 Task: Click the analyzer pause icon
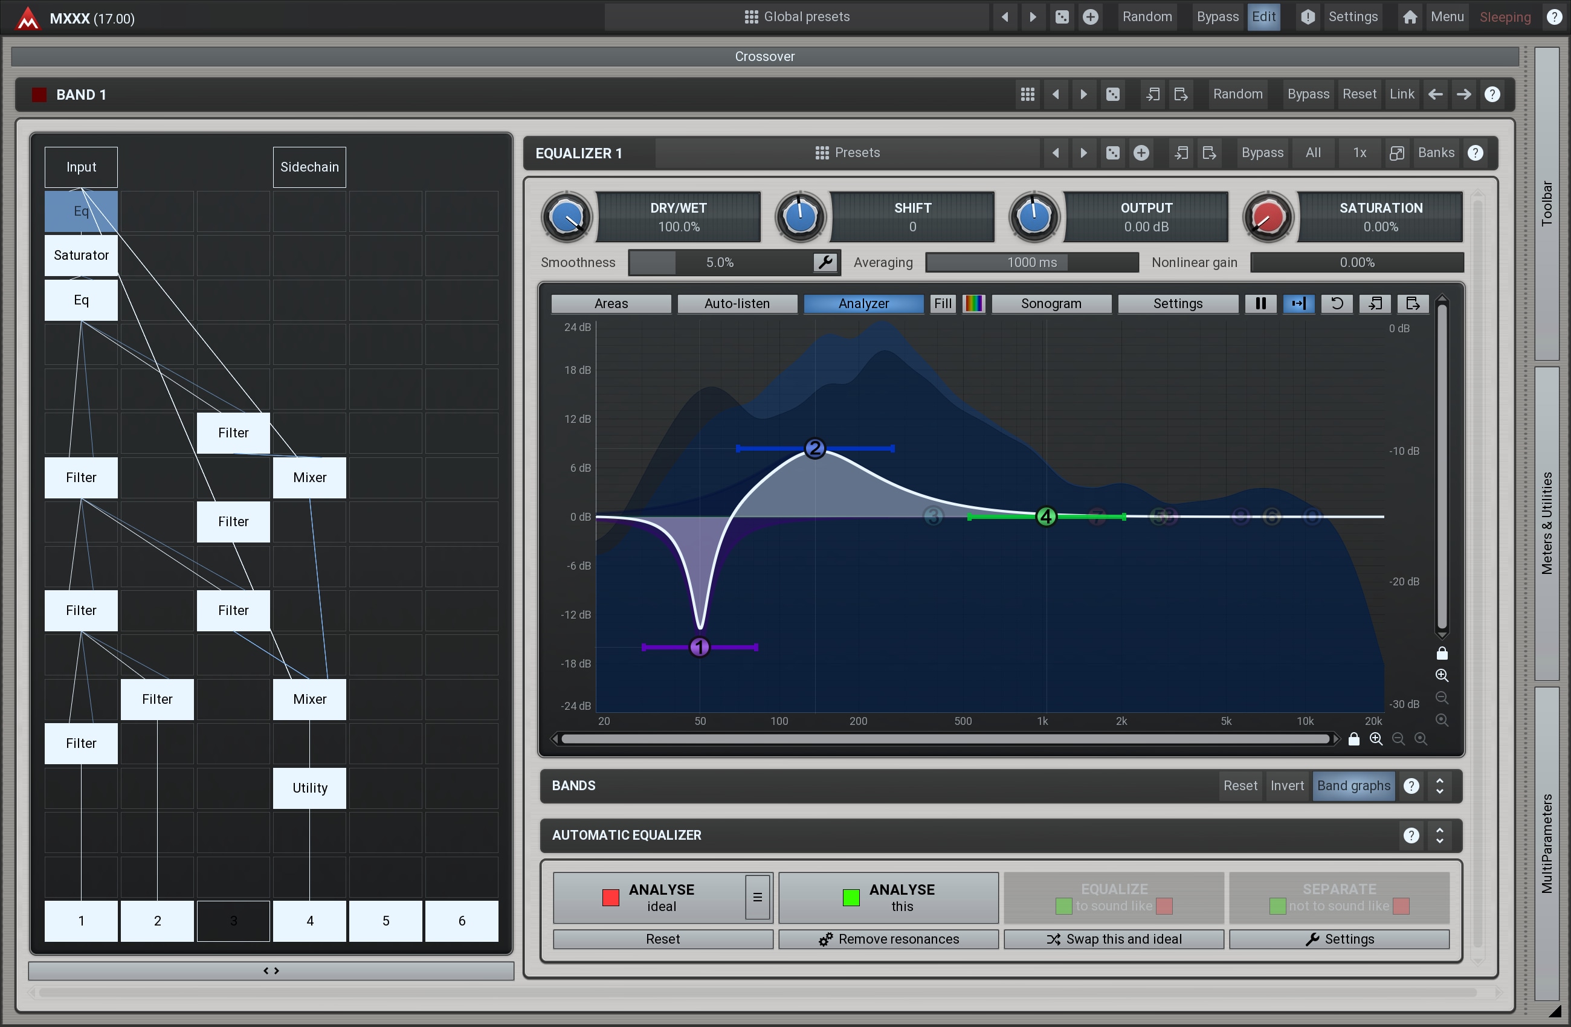pos(1260,304)
